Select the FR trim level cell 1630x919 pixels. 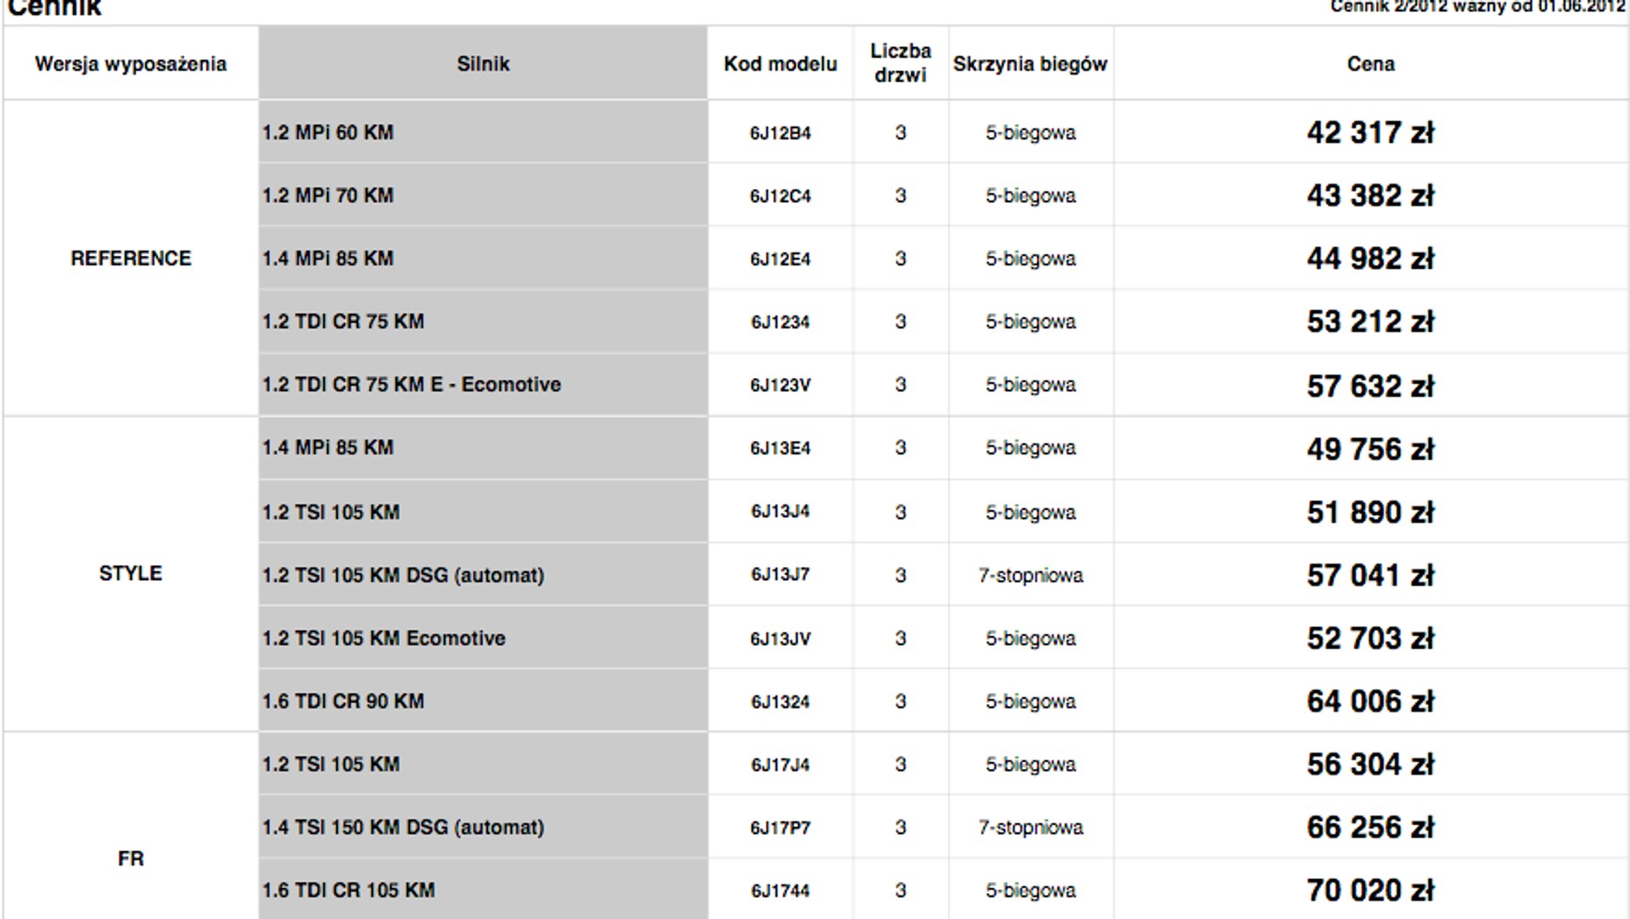131,858
